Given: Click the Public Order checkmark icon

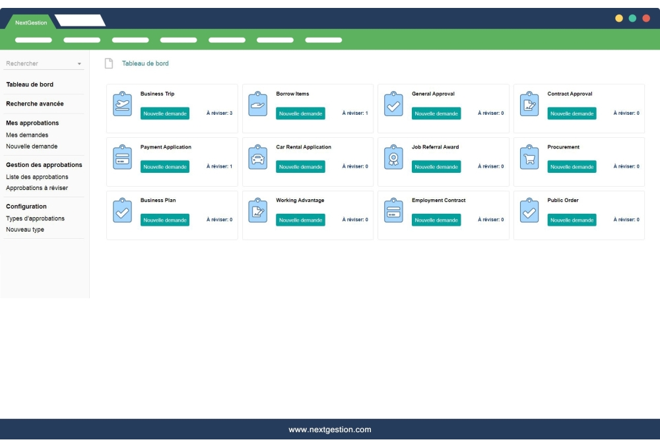Looking at the screenshot, I should [529, 210].
